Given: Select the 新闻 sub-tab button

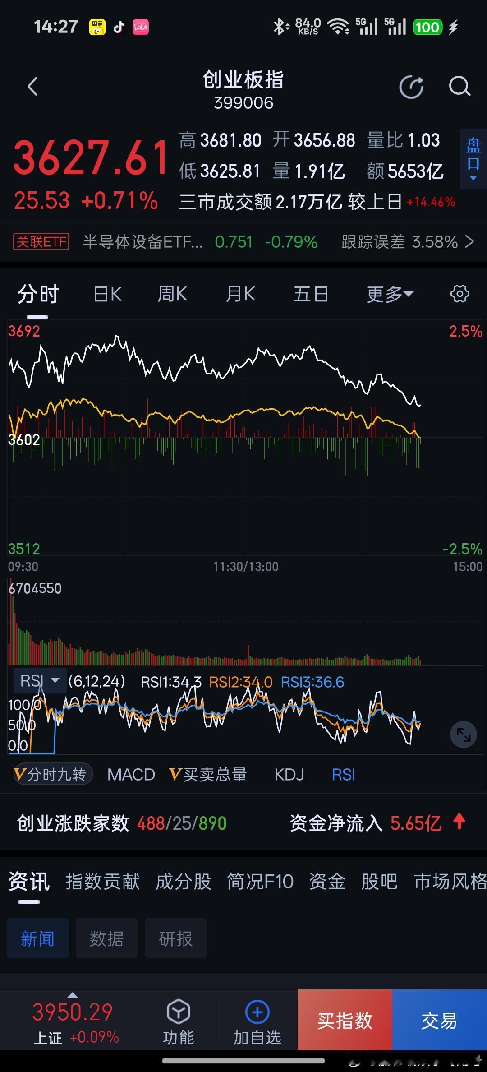Looking at the screenshot, I should pyautogui.click(x=38, y=938).
